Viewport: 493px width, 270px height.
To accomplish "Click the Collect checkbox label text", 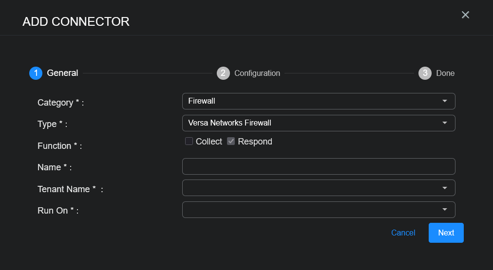I will [209, 142].
